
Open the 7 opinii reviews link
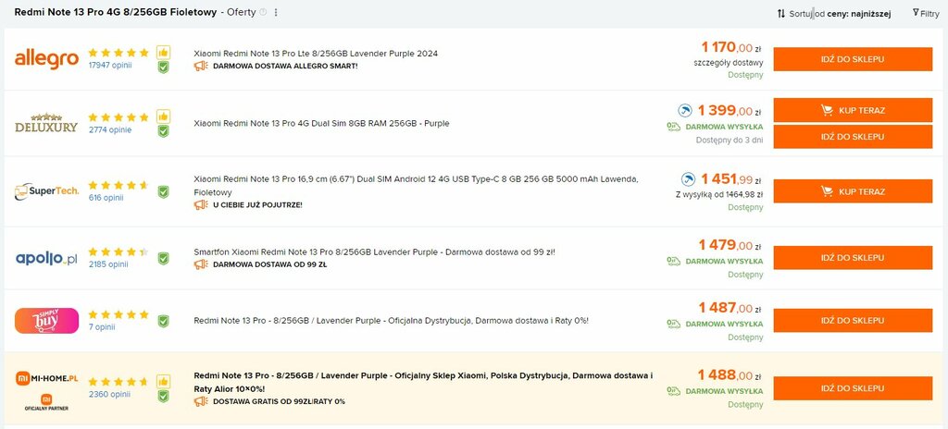[102, 327]
